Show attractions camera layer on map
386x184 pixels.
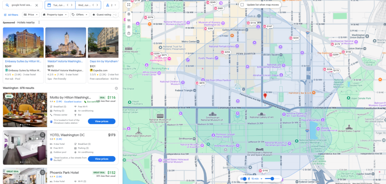click(129, 27)
